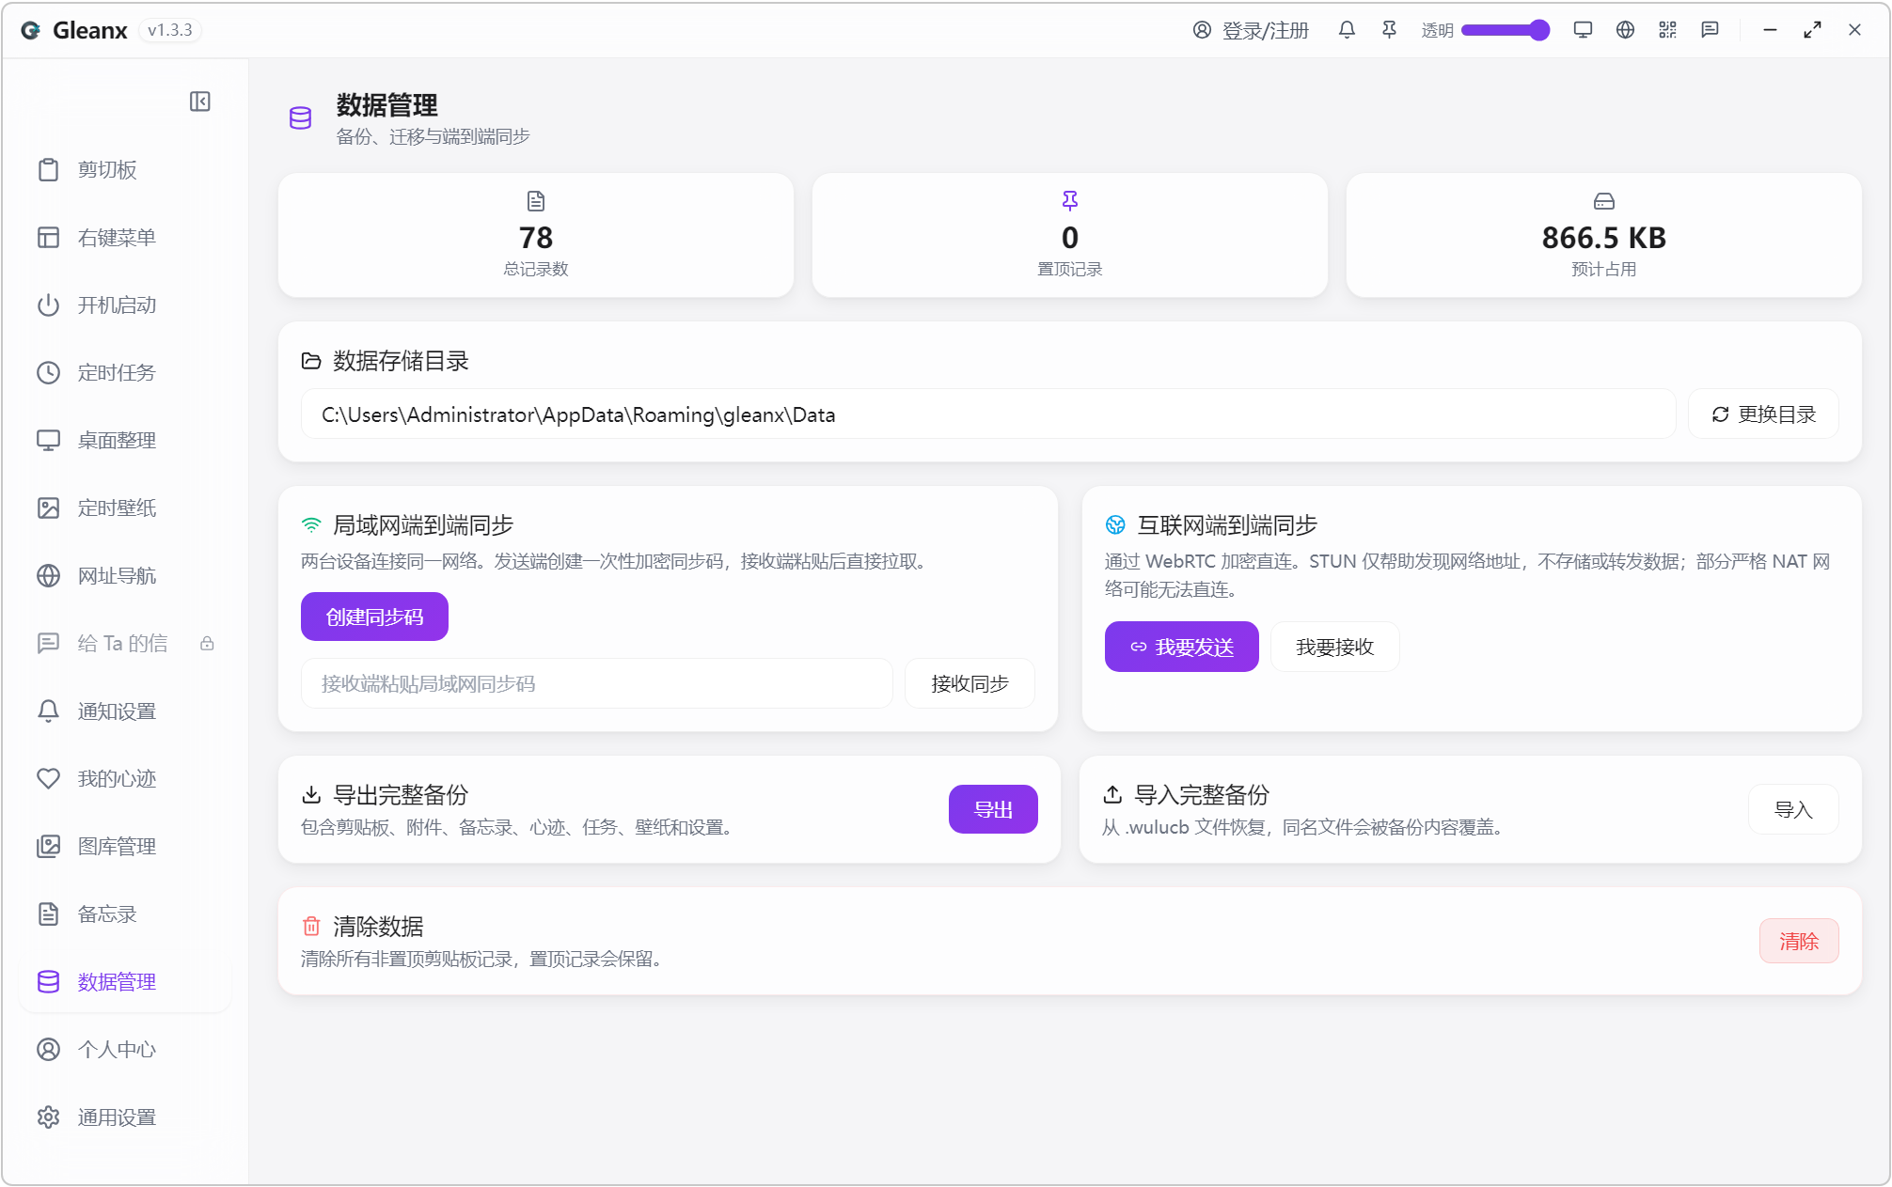The width and height of the screenshot is (1892, 1187).
Task: Click the folder icon by 数据存储目录
Action: tap(311, 361)
